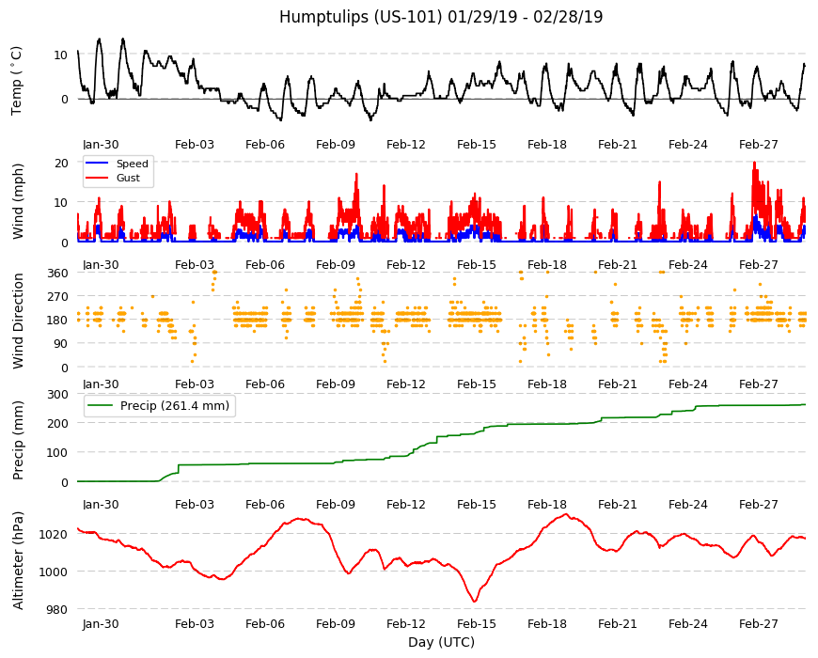The image size is (818, 658).
Task: Click the Feb-15 tick under altimeter plot
Action: tap(477, 623)
